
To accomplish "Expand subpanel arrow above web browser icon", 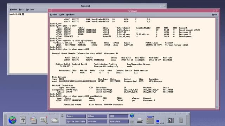I will (x=13, y=114).
